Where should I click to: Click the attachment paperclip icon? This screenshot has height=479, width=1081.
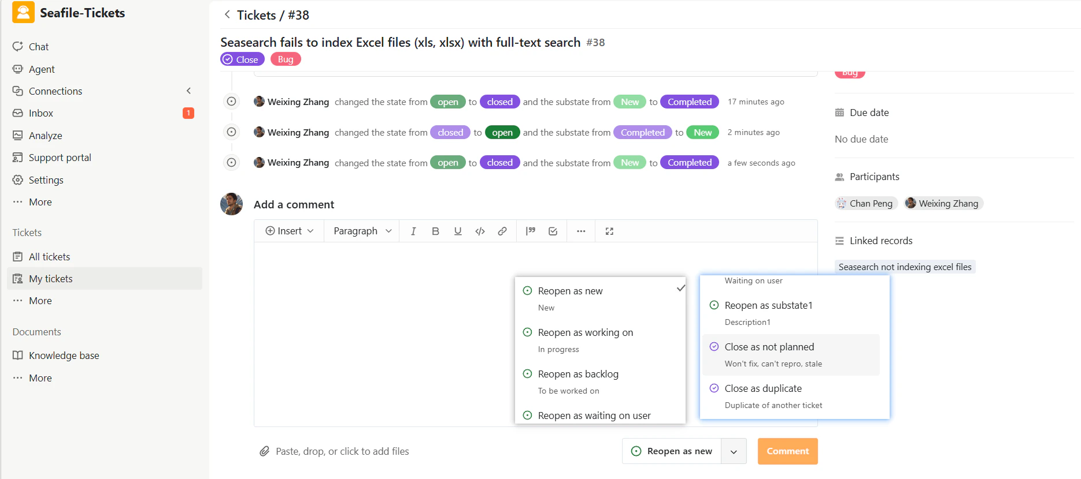pyautogui.click(x=264, y=451)
